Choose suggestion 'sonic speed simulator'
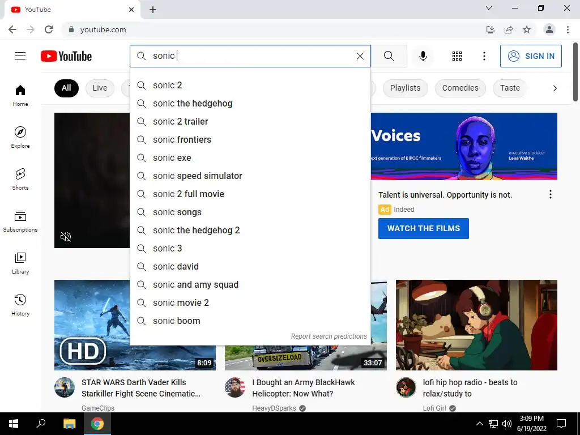Viewport: 580px width, 435px height. coord(250,176)
